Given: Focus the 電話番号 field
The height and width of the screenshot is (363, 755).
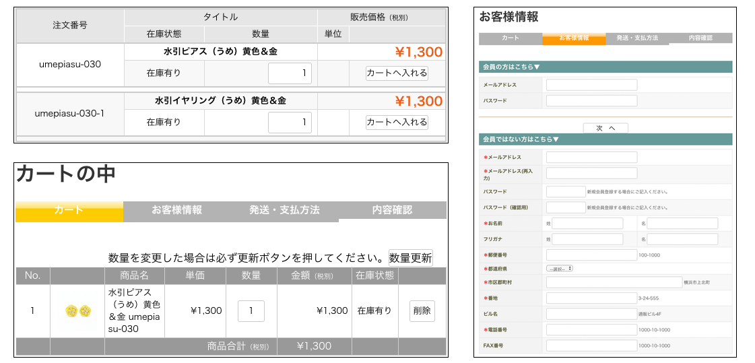Looking at the screenshot, I should pyautogui.click(x=592, y=330).
